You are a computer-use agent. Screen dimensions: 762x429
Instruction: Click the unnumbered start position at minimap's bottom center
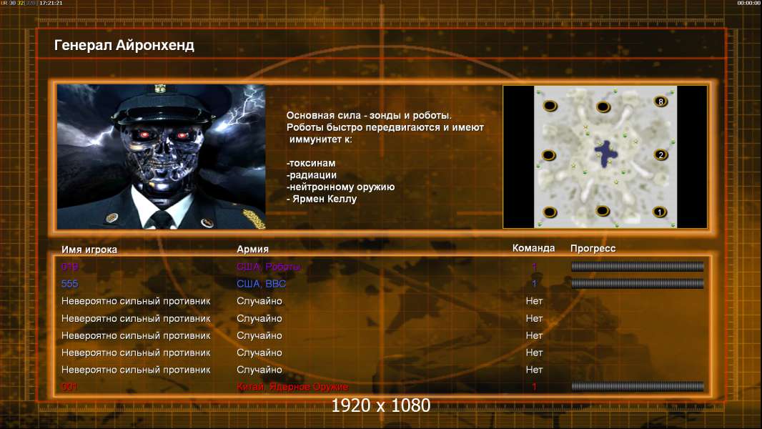(x=603, y=211)
